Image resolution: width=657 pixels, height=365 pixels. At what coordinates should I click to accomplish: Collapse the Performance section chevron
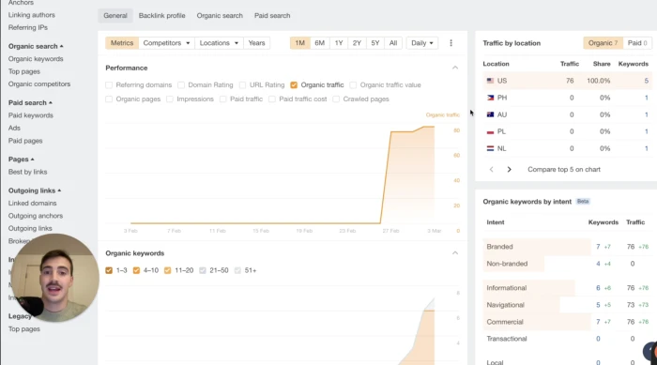(x=455, y=68)
